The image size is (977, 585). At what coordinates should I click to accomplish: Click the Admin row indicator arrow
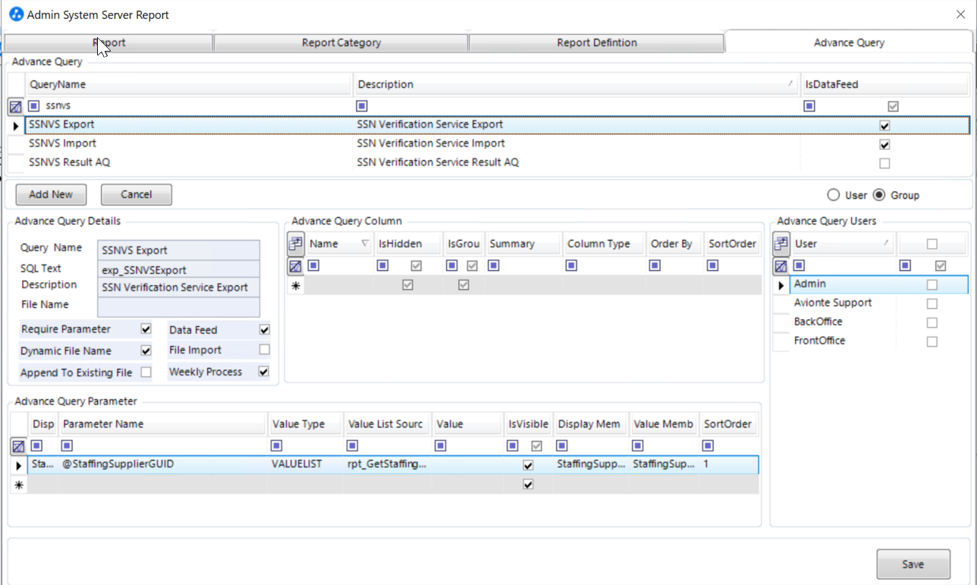pos(781,285)
